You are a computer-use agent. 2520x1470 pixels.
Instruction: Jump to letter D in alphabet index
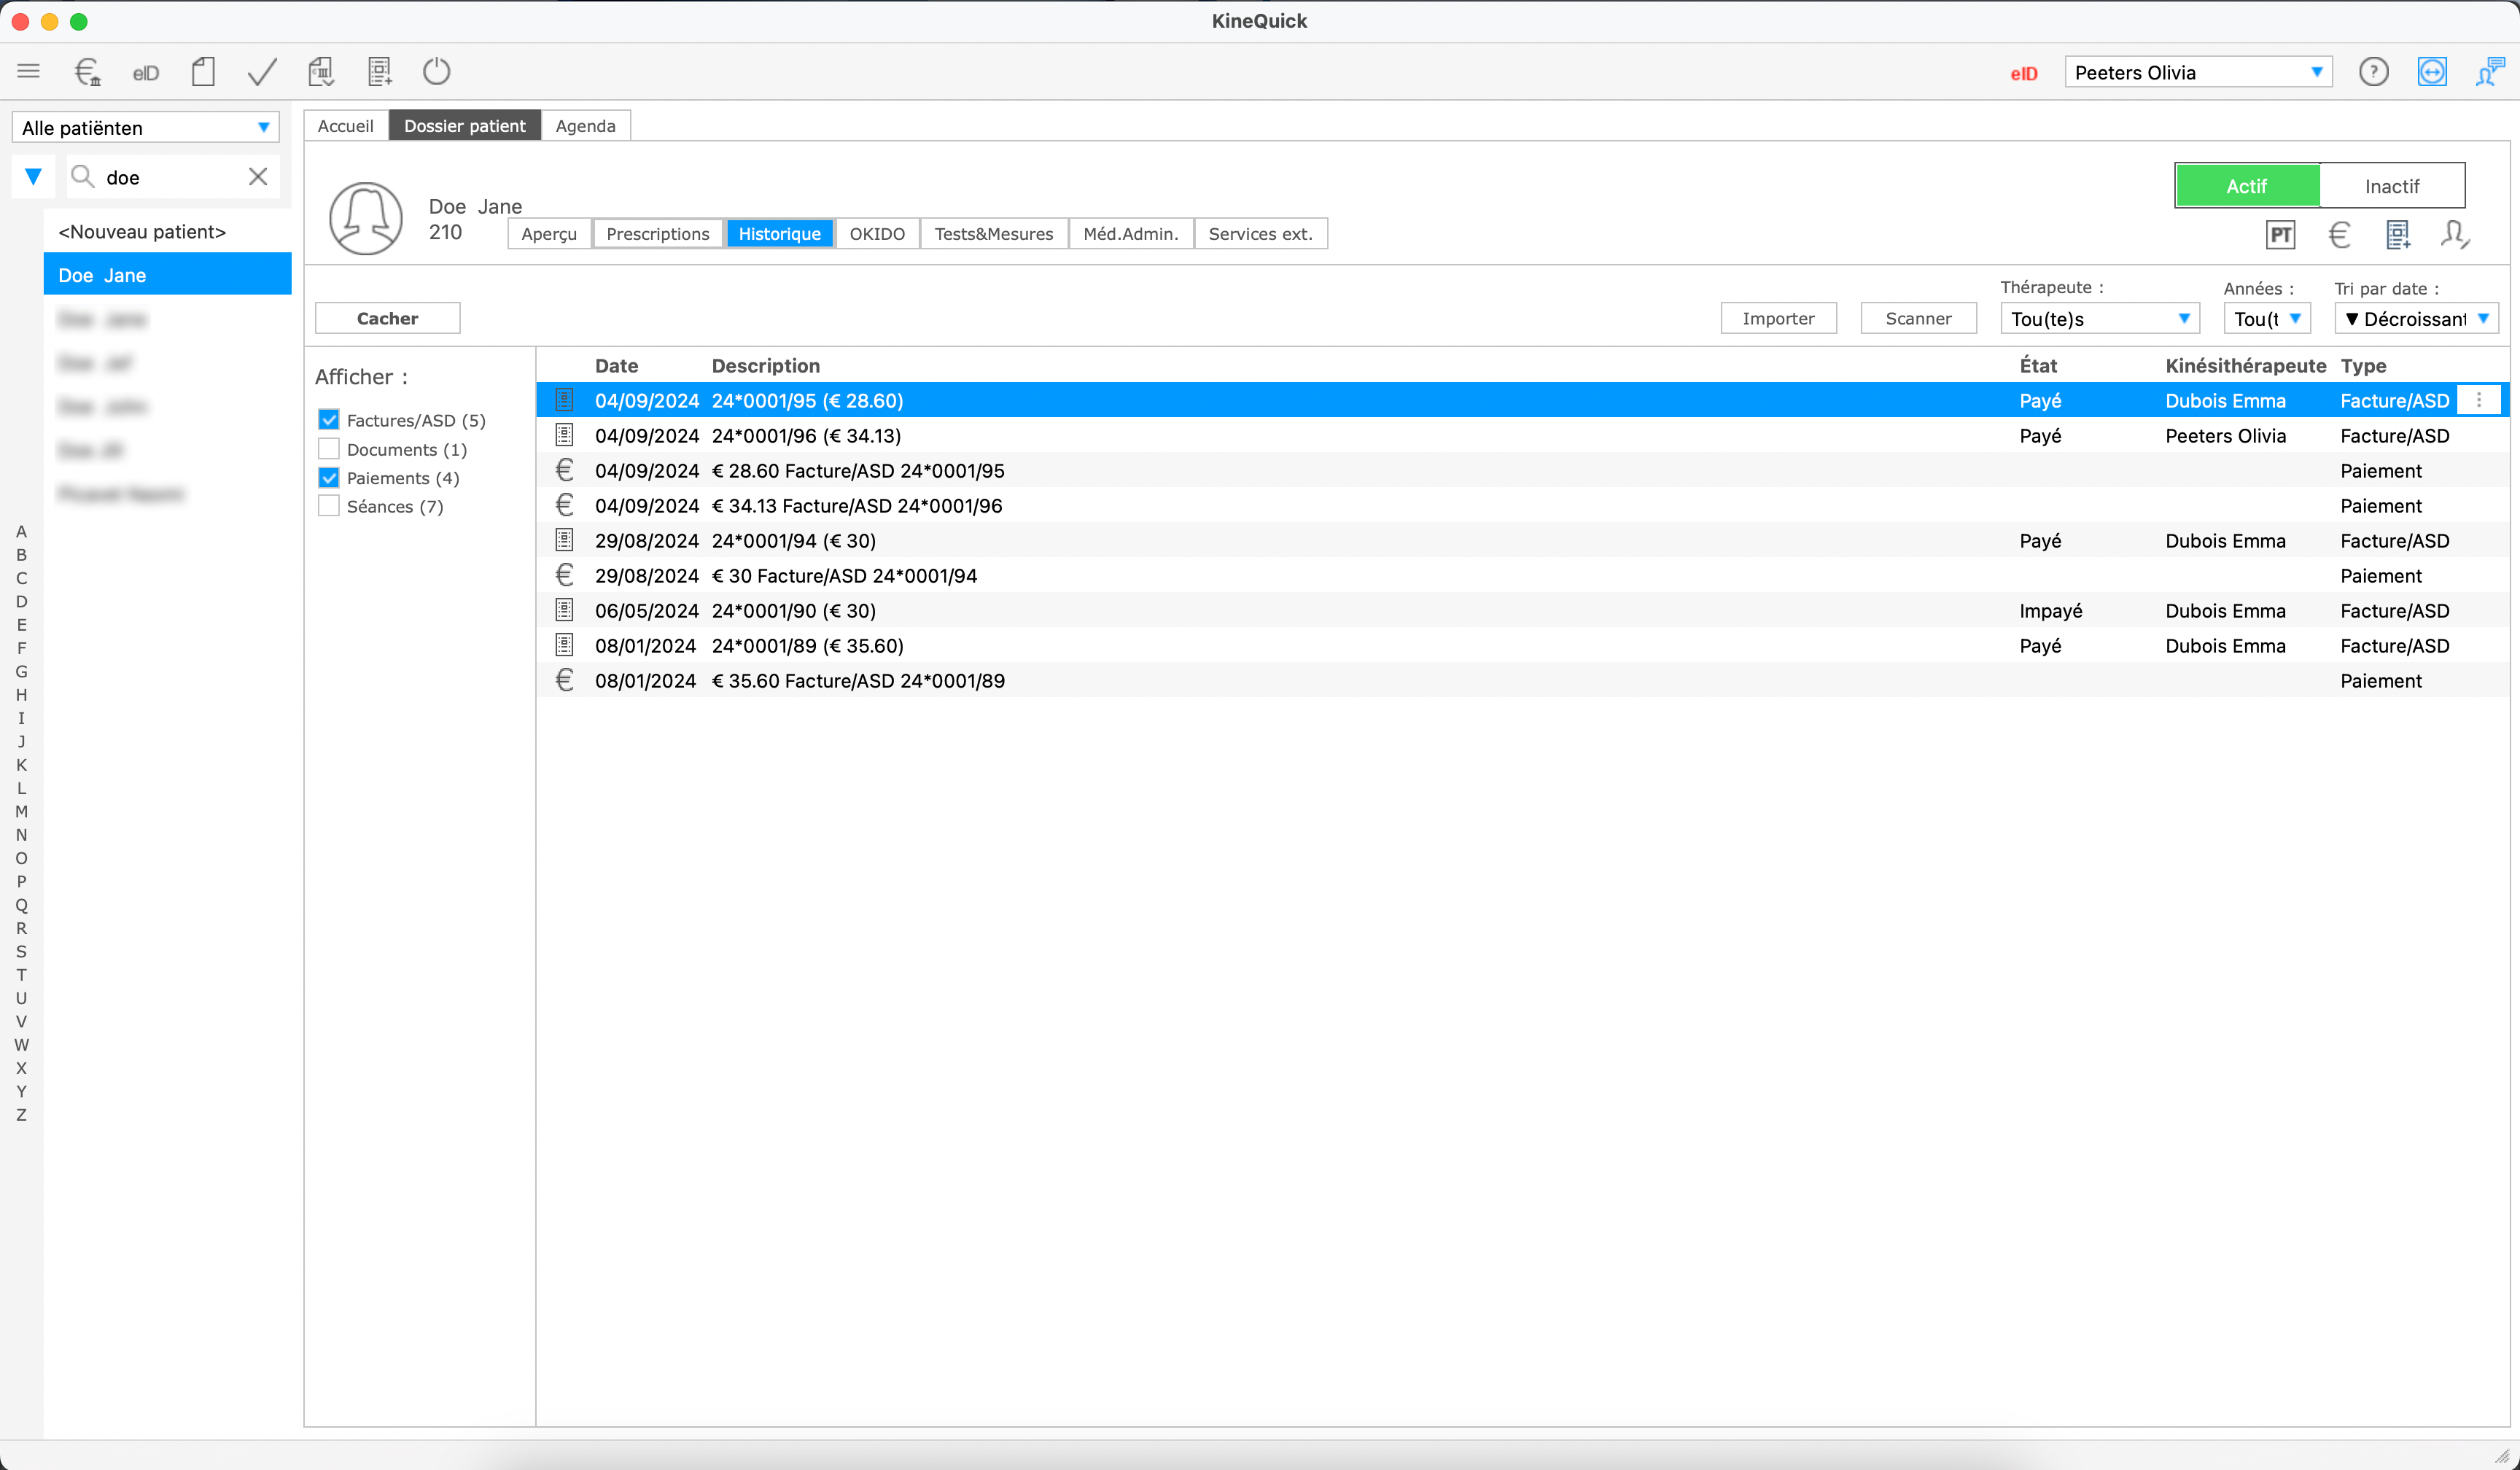tap(21, 601)
